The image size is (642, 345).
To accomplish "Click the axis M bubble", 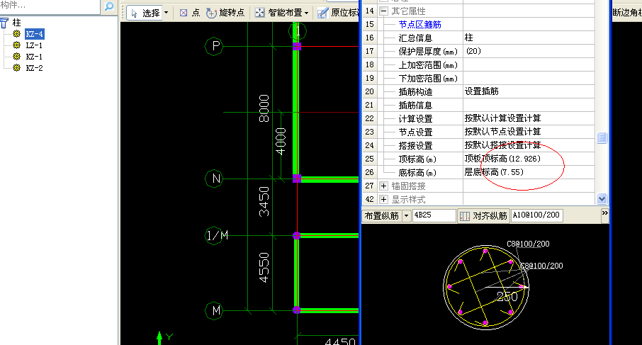I will 214,310.
